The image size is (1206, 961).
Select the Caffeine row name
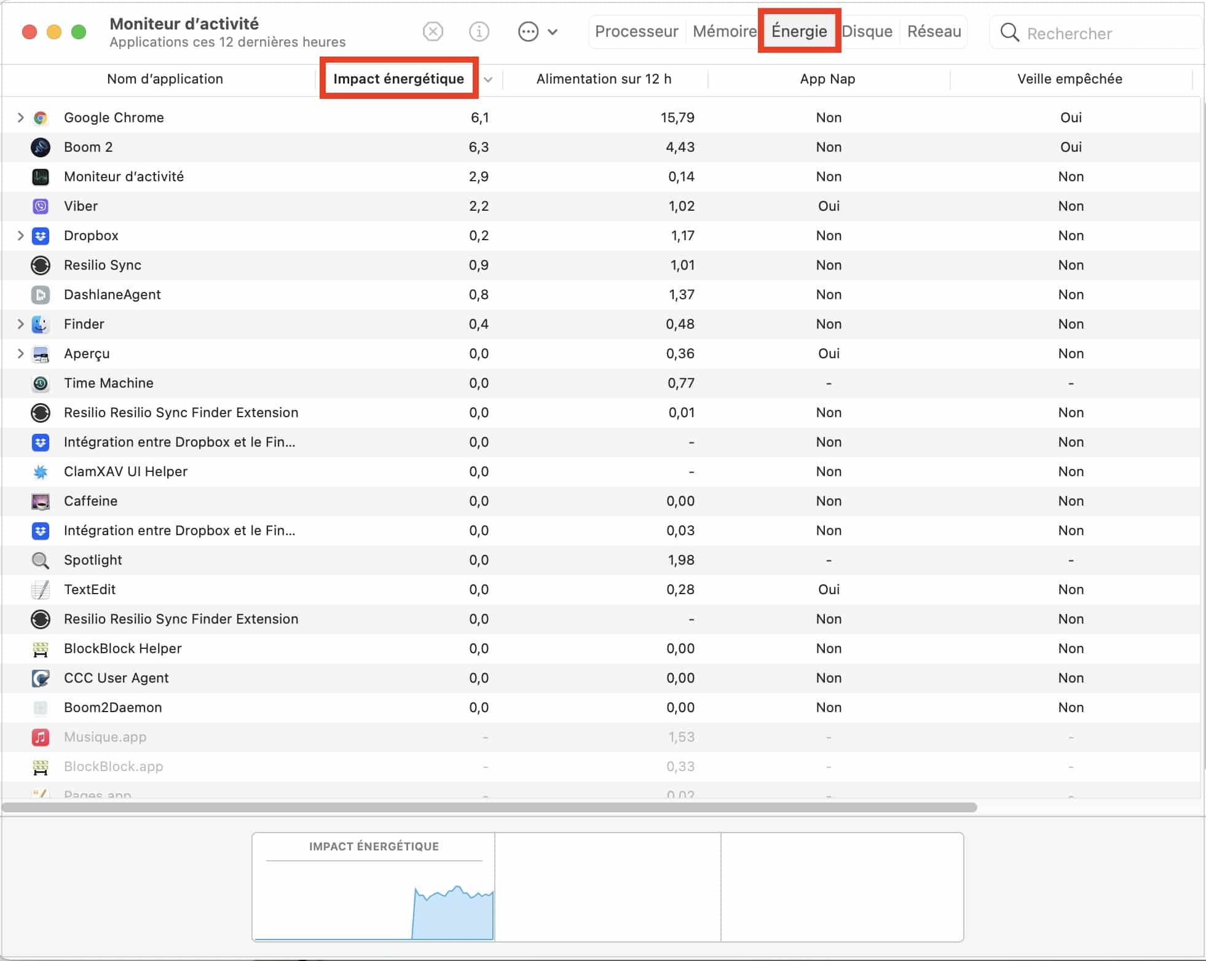90,501
